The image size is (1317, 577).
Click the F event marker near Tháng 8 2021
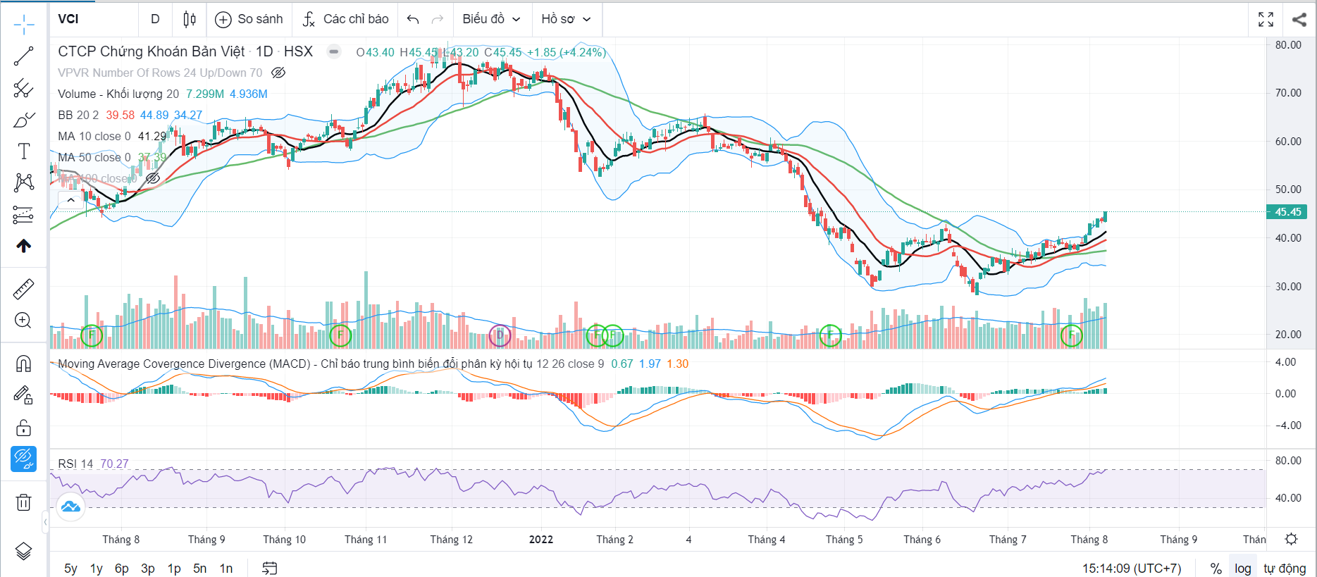(92, 335)
